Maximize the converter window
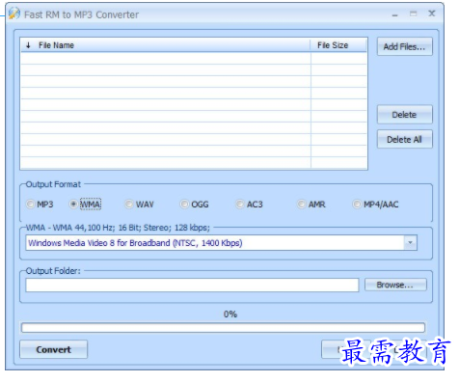This screenshot has height=382, width=459. pyautogui.click(x=414, y=14)
